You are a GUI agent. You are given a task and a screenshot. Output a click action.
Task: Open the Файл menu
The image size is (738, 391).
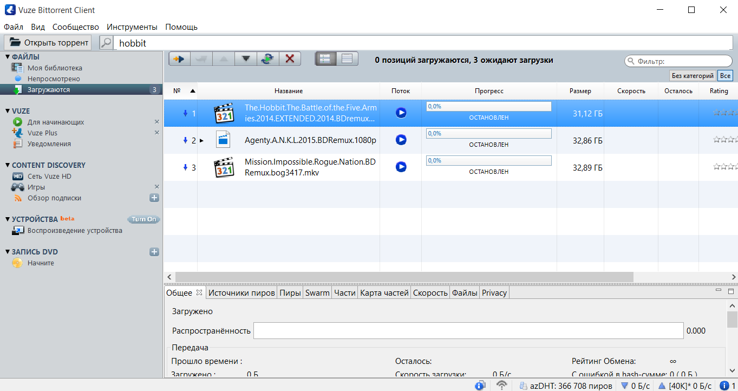14,27
